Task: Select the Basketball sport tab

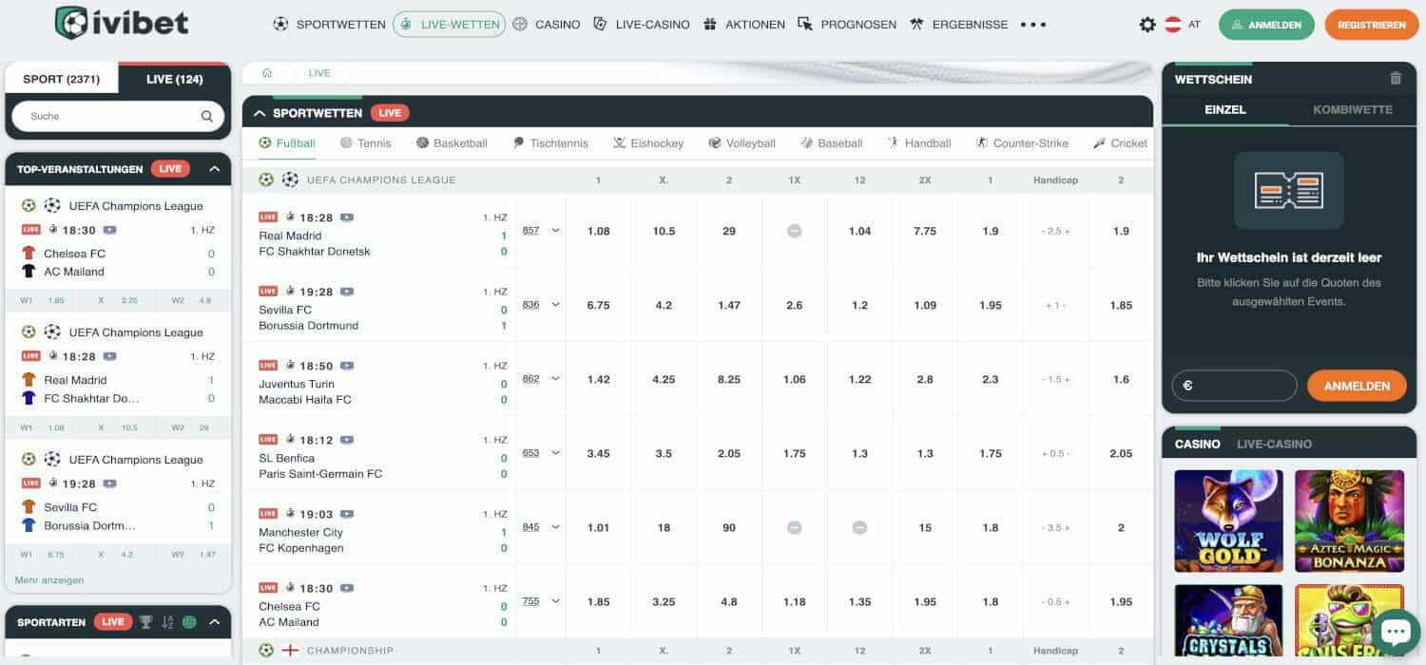Action: click(452, 143)
